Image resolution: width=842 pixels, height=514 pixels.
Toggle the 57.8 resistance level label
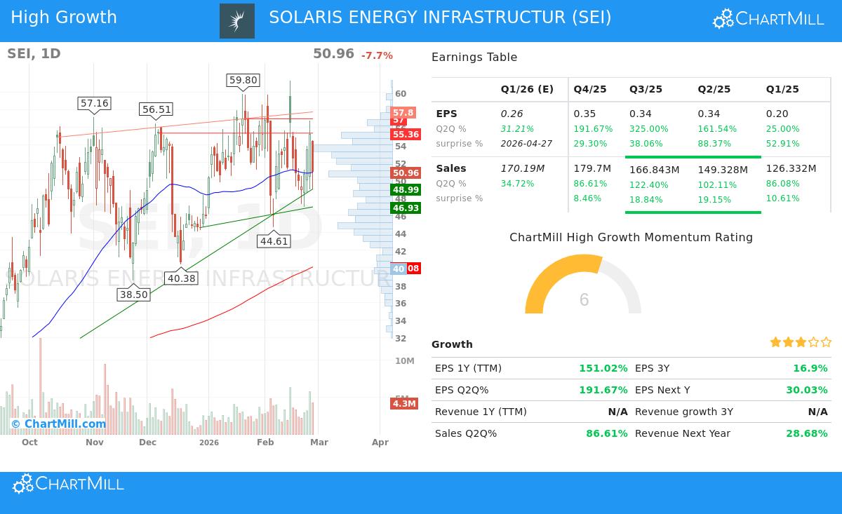(x=404, y=112)
